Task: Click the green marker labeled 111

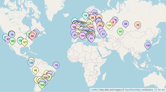Action: coord(120,32)
